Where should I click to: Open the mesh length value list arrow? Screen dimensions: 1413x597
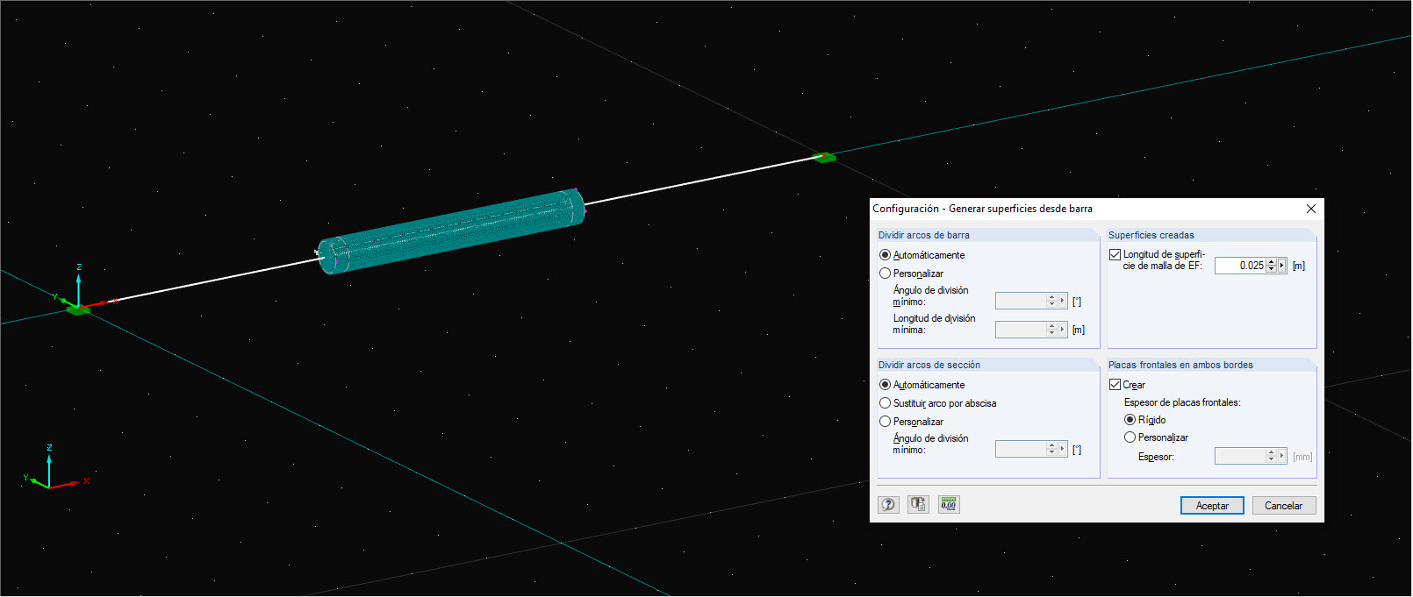tap(1282, 266)
